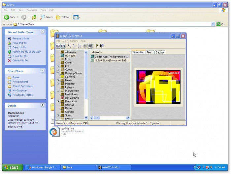
Task: Expand the Genre tree node
Action: point(58,80)
